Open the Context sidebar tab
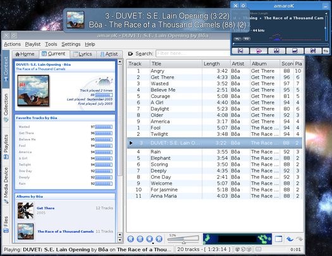The width and height of the screenshot is (332, 256). tap(6, 69)
